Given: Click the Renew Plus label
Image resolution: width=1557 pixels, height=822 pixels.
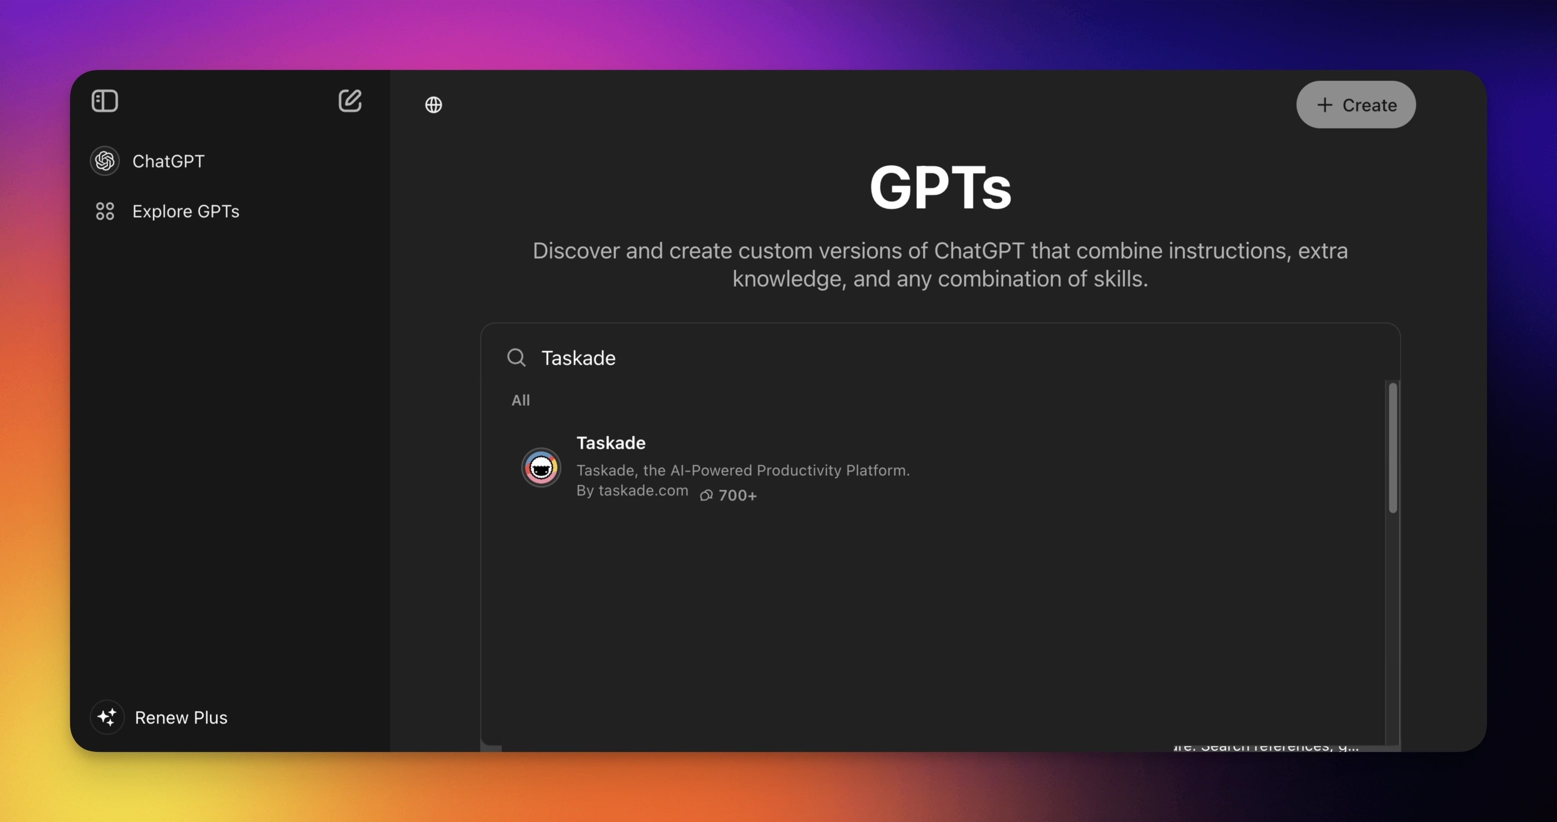Looking at the screenshot, I should point(181,717).
